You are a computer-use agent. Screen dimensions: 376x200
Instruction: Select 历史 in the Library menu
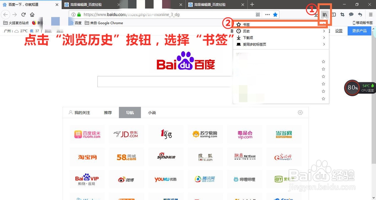coord(281,31)
